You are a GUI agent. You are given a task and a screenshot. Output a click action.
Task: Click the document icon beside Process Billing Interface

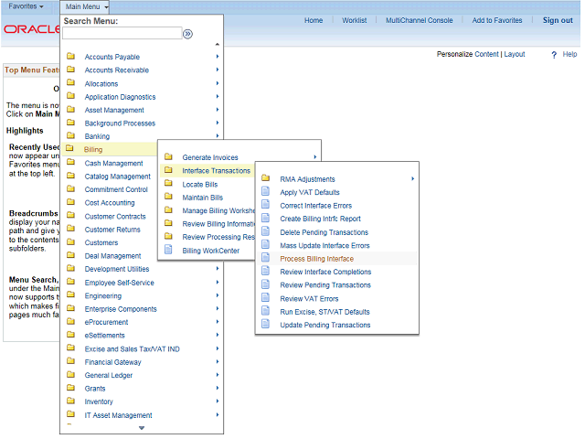(x=266, y=259)
